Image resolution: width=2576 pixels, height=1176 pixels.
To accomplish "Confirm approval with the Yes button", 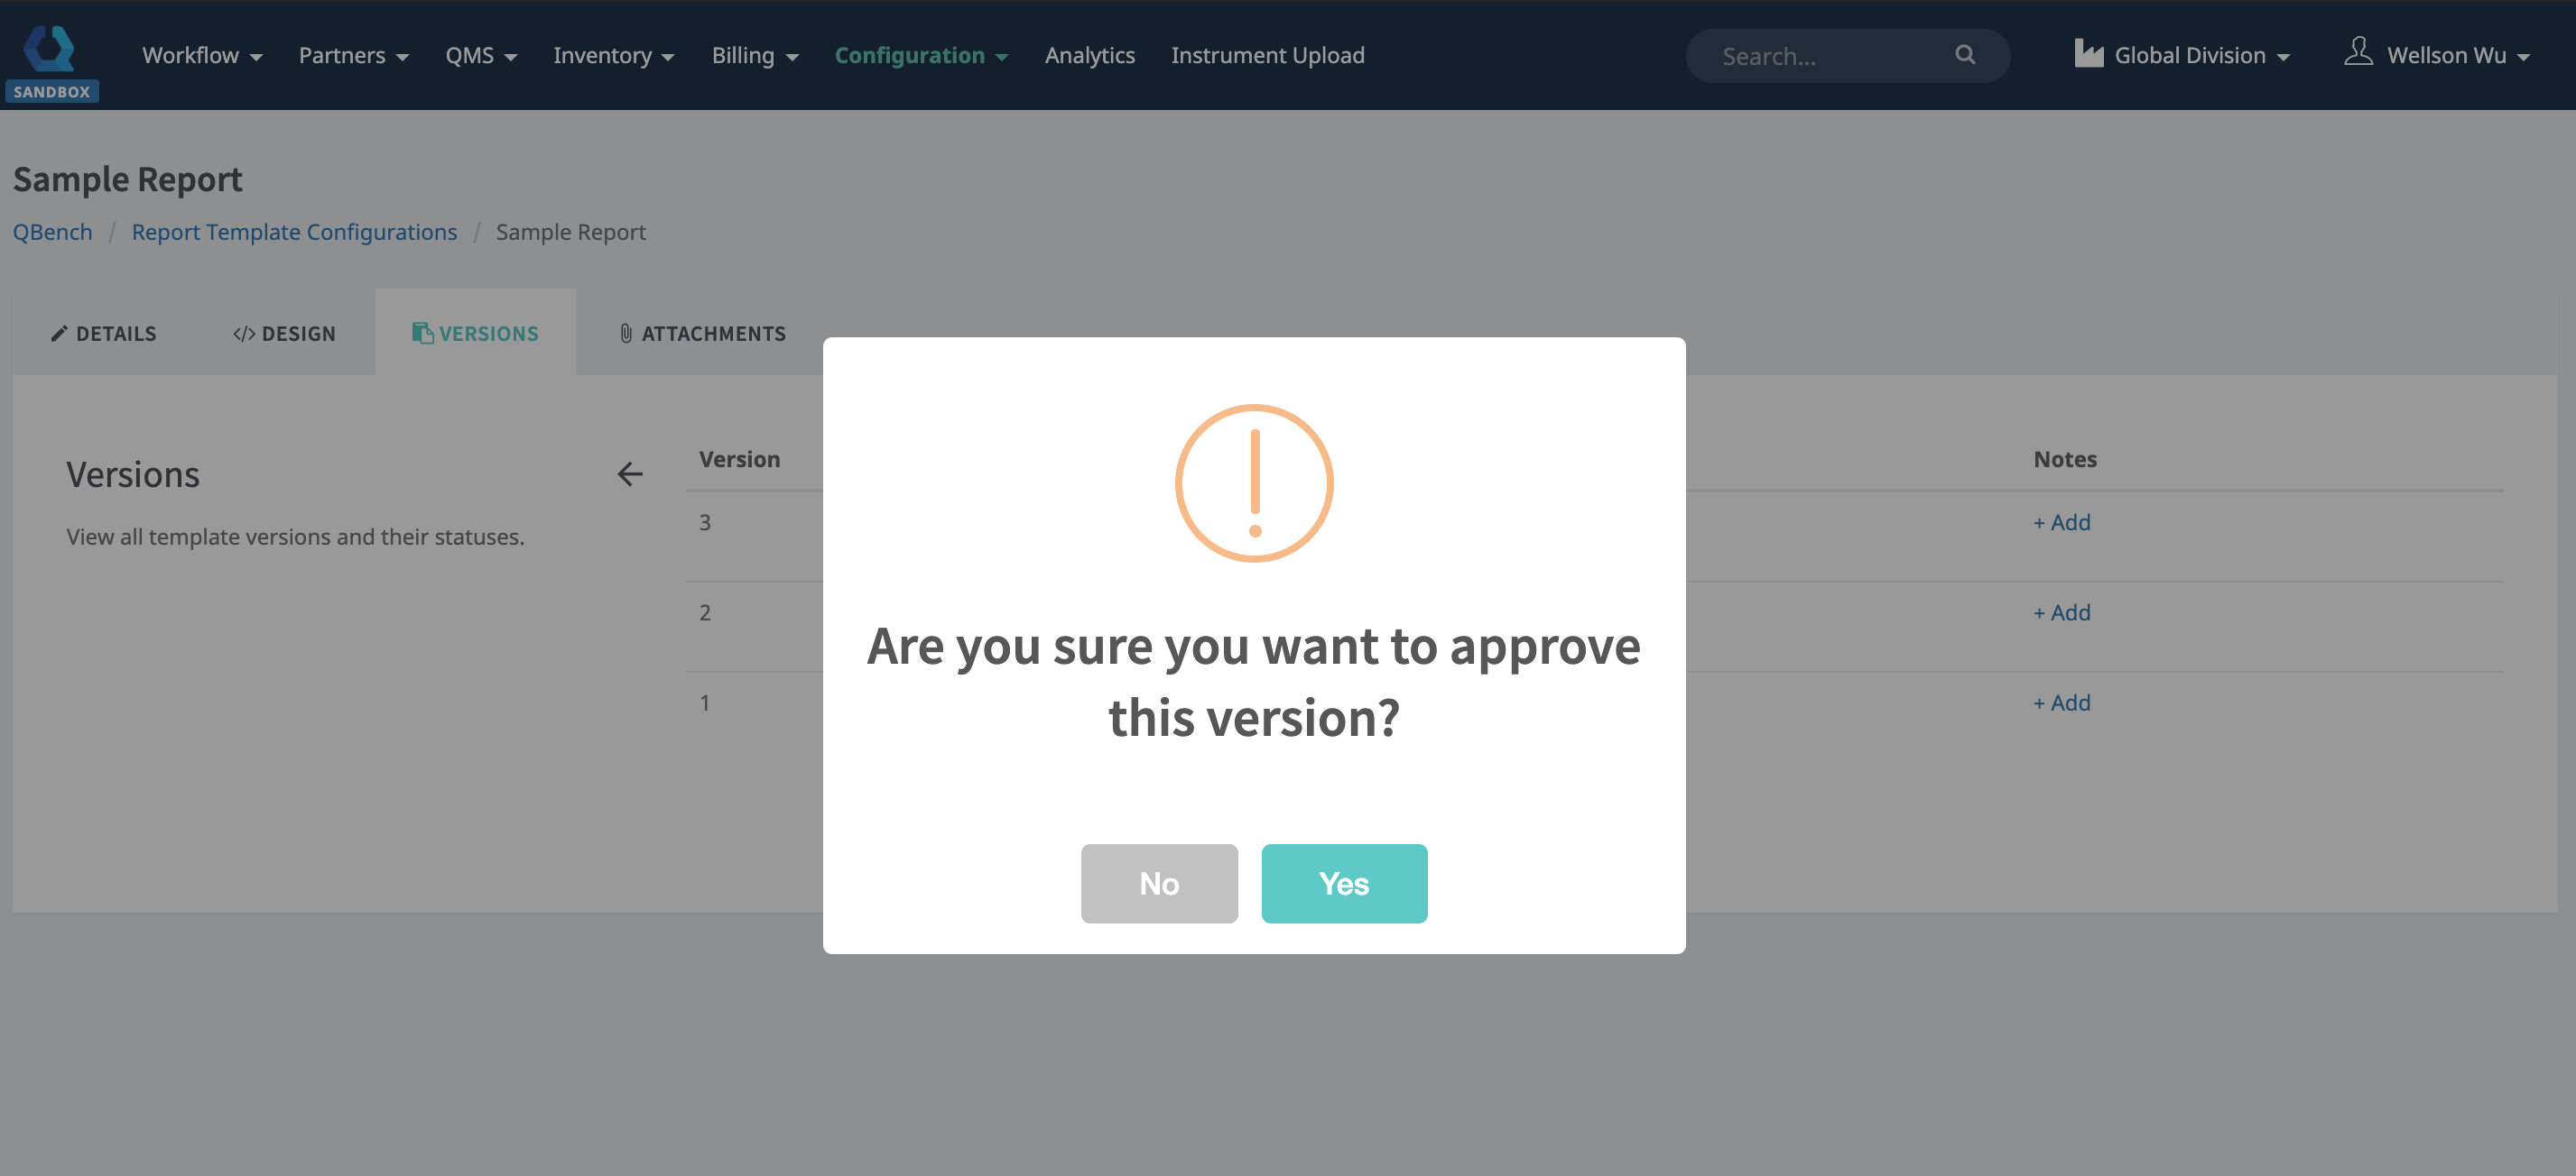I will [x=1343, y=883].
